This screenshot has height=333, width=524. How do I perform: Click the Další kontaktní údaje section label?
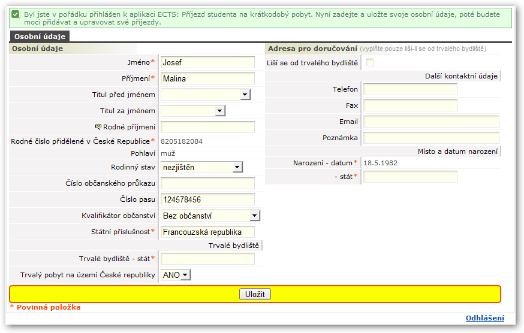(461, 76)
